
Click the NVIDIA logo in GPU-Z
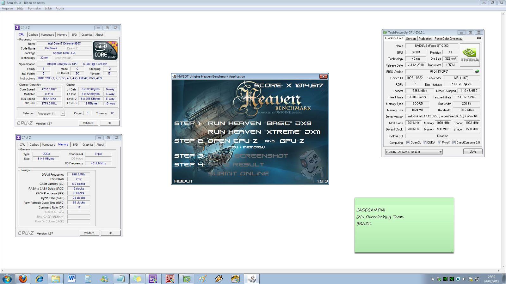(x=470, y=54)
